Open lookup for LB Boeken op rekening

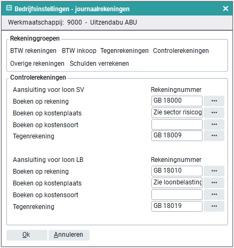click(x=214, y=171)
